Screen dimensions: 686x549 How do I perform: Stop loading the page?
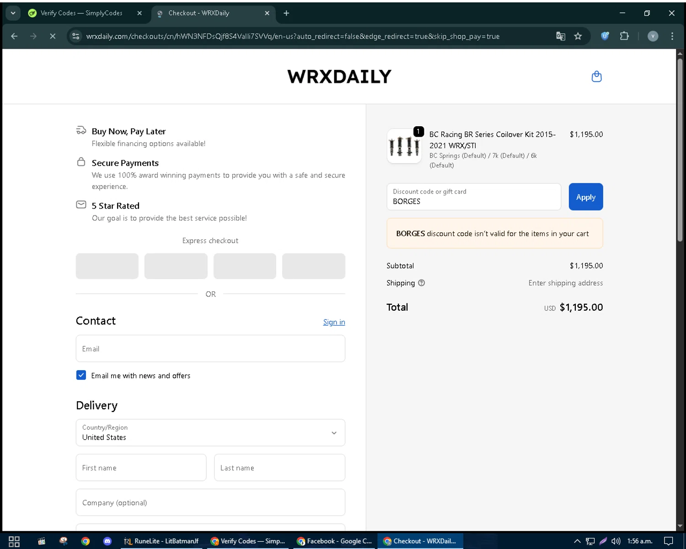(53, 36)
